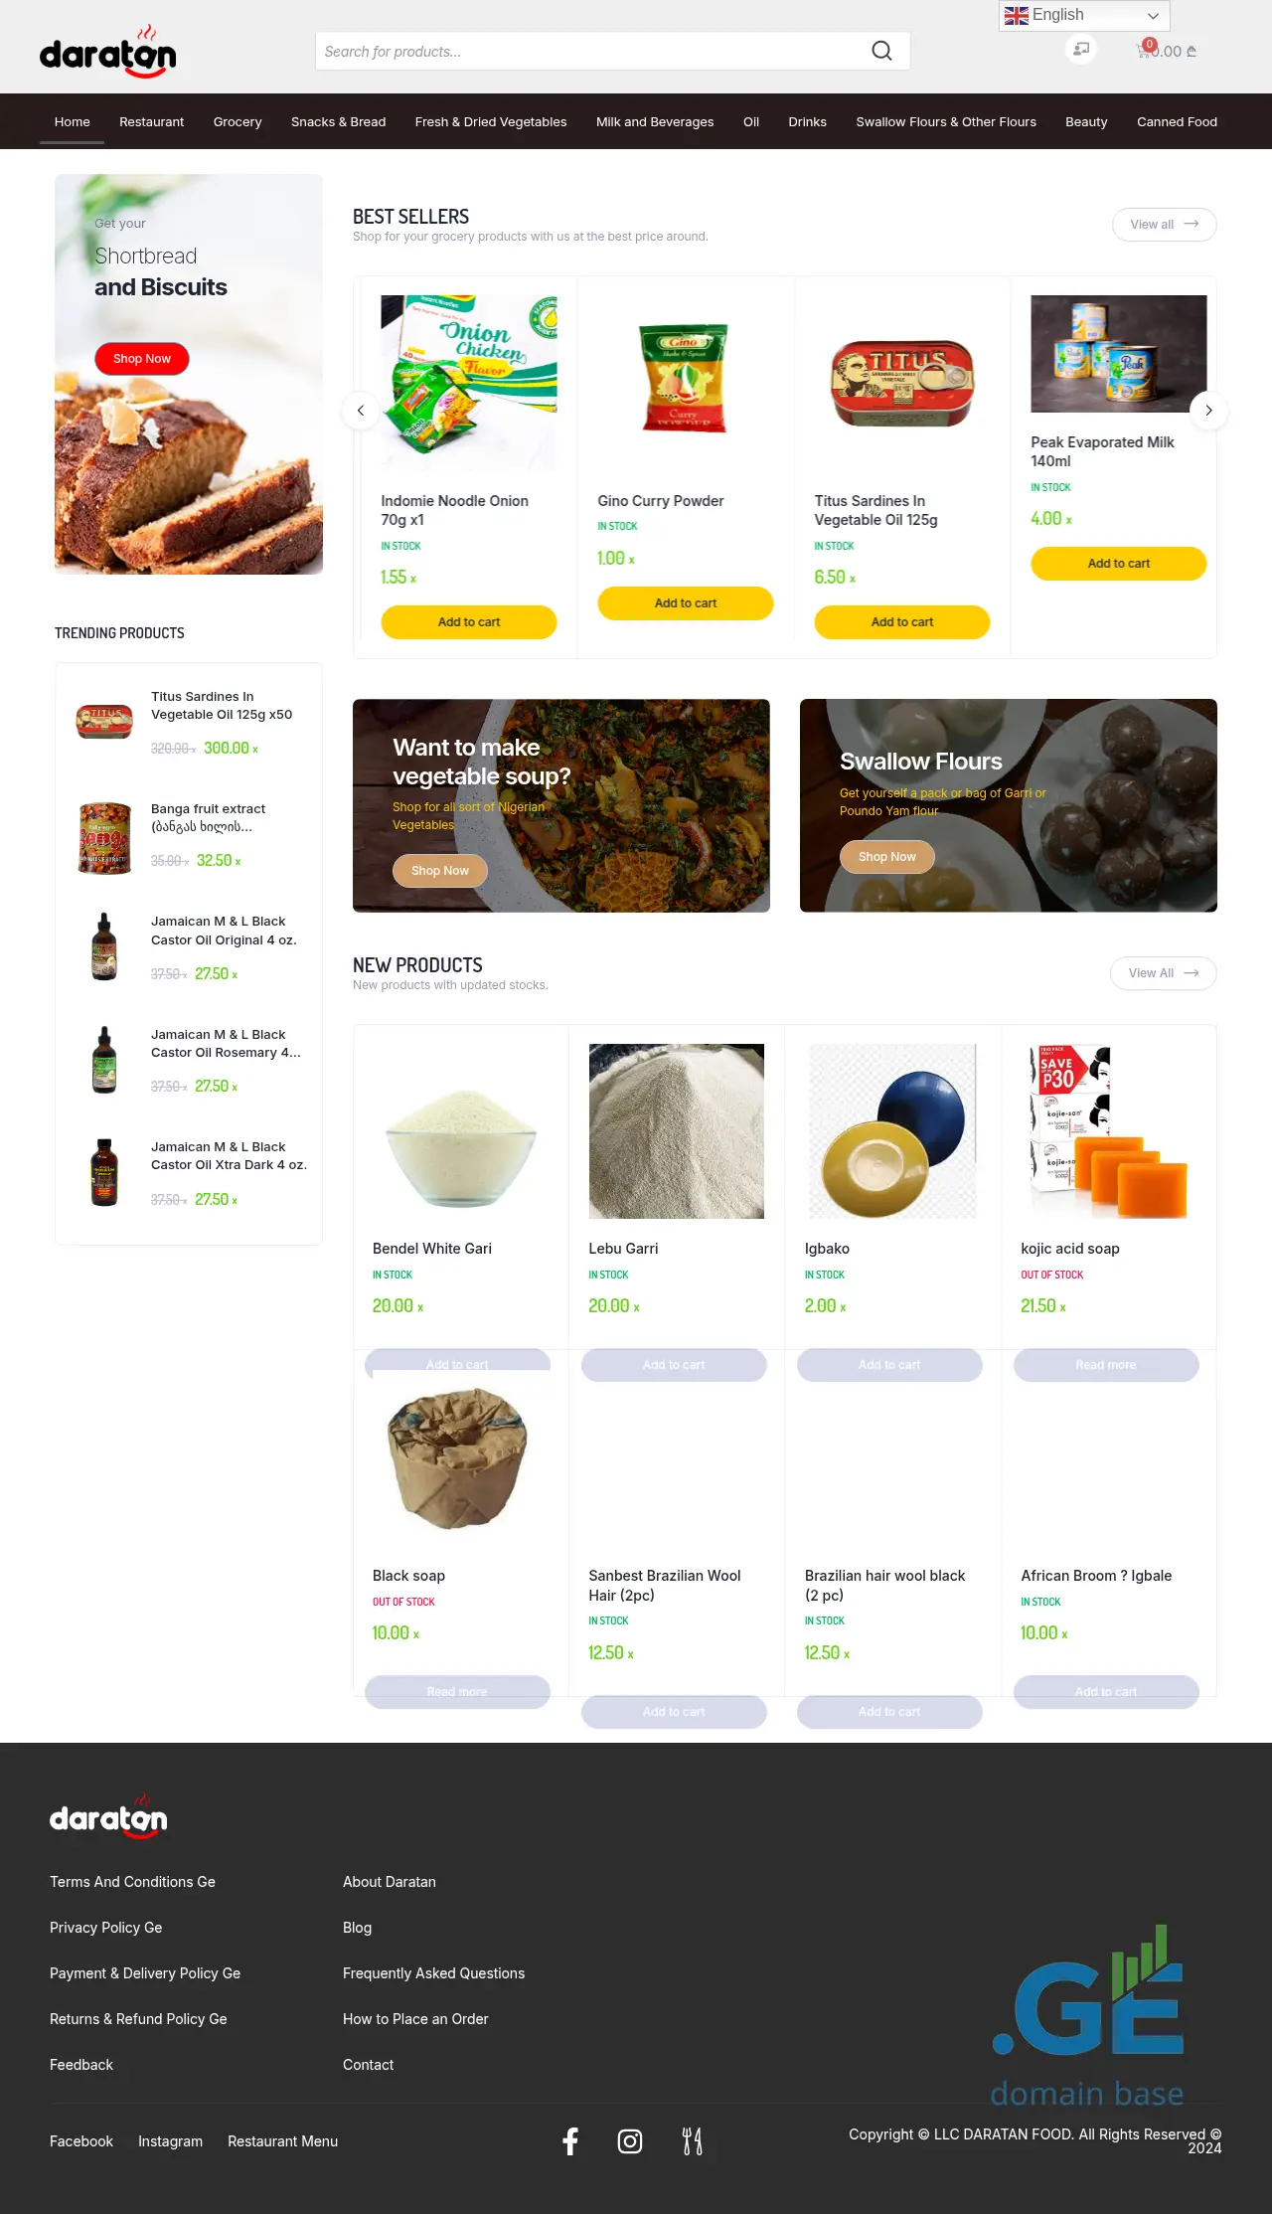Click Shop Now on Shortbread banner
Screen dimensions: 1272x2214
click(142, 359)
